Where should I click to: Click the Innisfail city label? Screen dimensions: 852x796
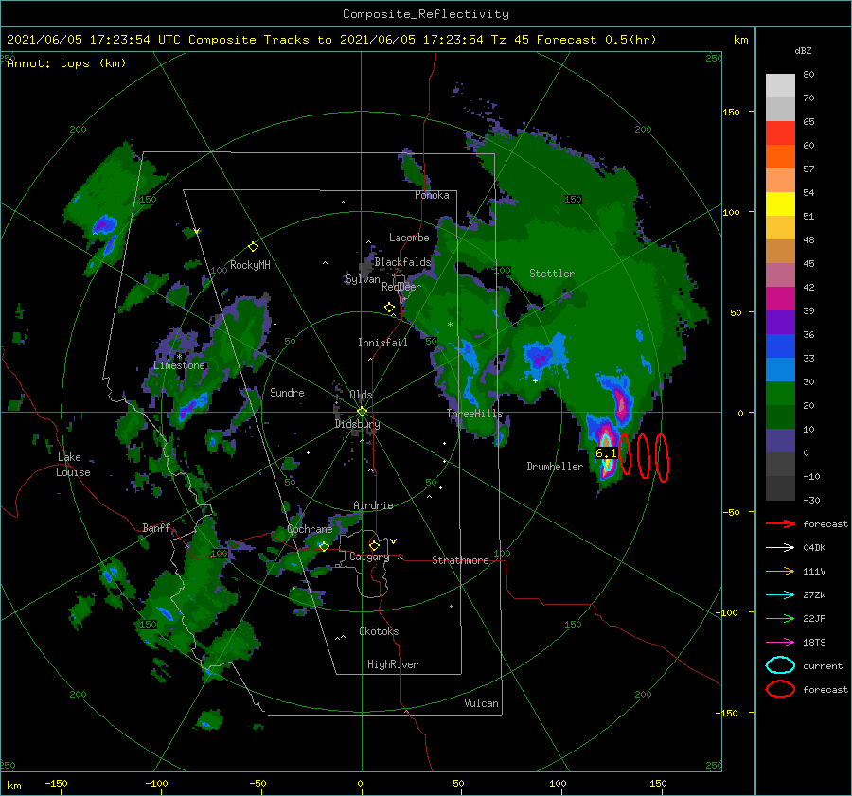coord(382,343)
